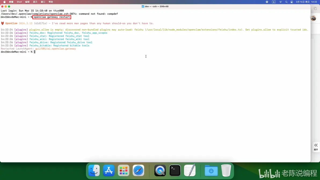
Task: Click 'feishu_bitable: Registered bitable tools' line
Action: click(x=45, y=45)
